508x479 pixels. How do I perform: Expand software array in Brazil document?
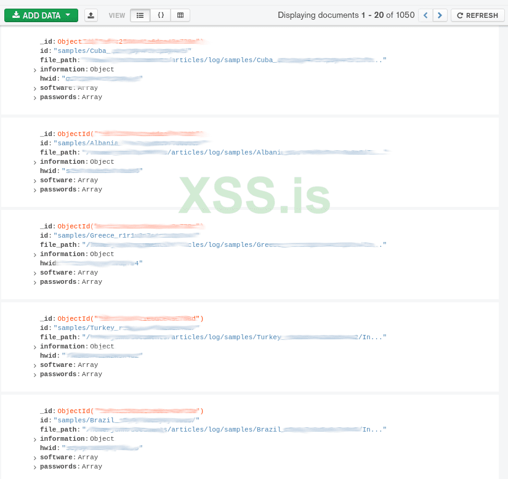click(x=34, y=457)
